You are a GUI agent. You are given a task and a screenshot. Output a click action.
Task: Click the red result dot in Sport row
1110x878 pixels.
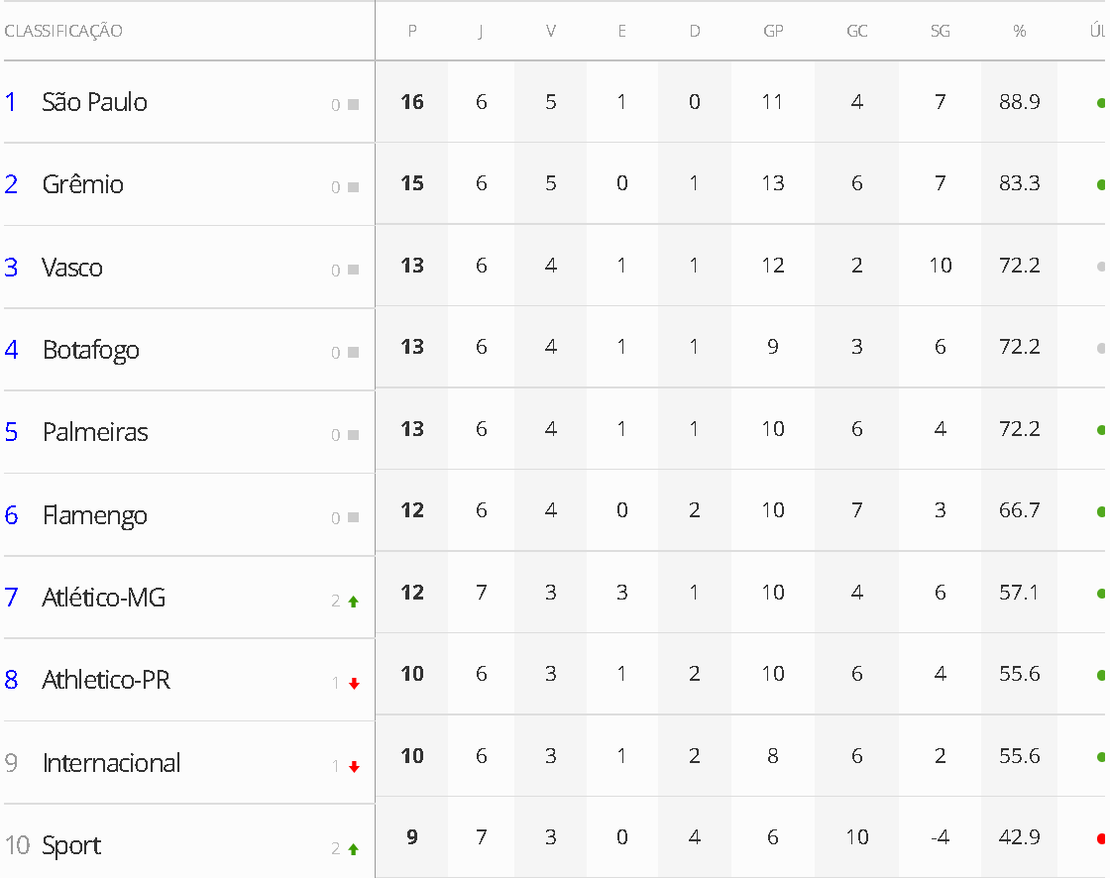[x=1101, y=838]
